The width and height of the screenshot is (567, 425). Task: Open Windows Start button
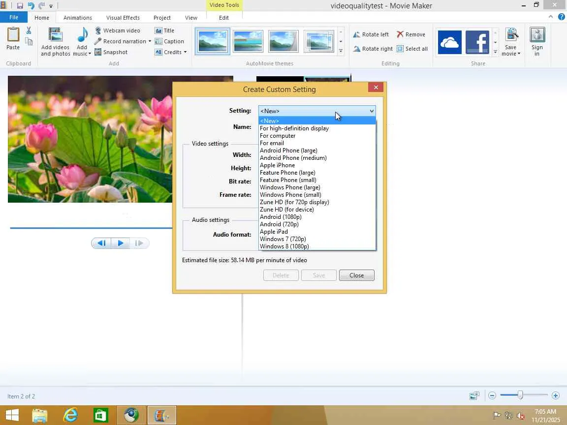[x=12, y=415]
